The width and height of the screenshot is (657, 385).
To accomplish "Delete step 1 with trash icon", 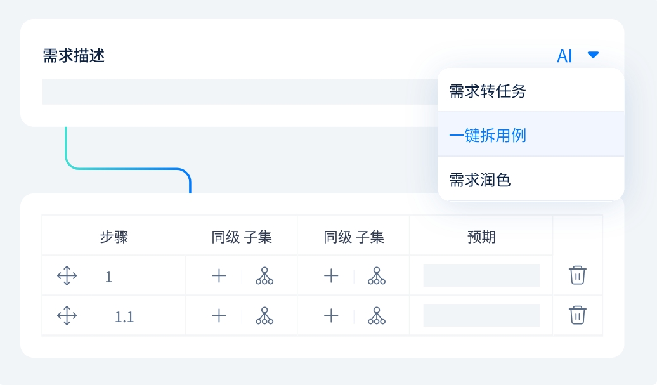I will (x=577, y=275).
